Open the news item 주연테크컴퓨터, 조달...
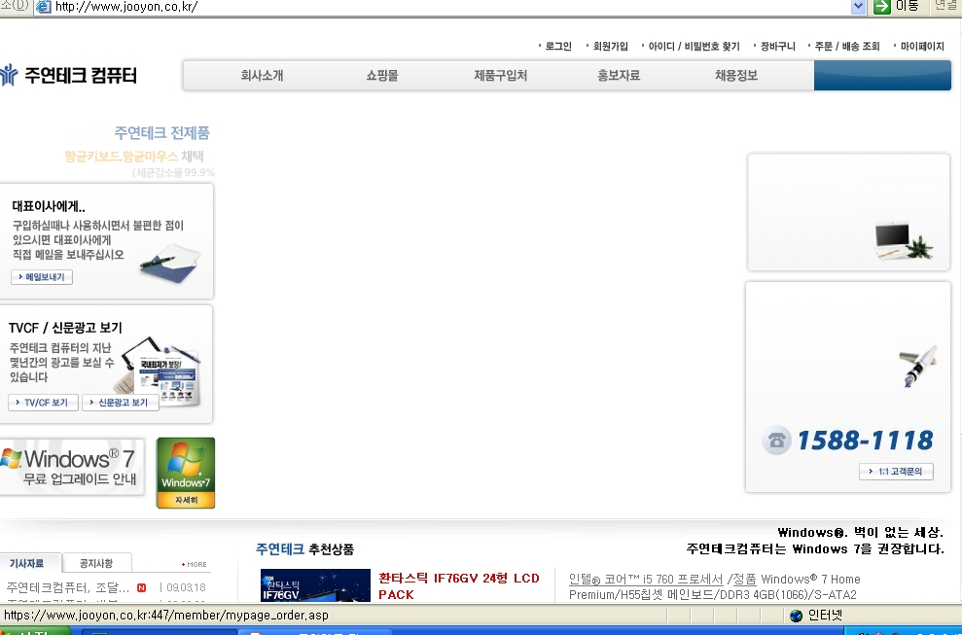The height and width of the screenshot is (635, 962). click(67, 587)
